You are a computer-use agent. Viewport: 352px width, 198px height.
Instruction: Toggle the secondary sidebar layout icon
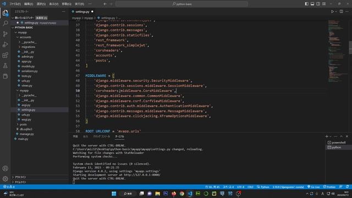click(x=318, y=4)
